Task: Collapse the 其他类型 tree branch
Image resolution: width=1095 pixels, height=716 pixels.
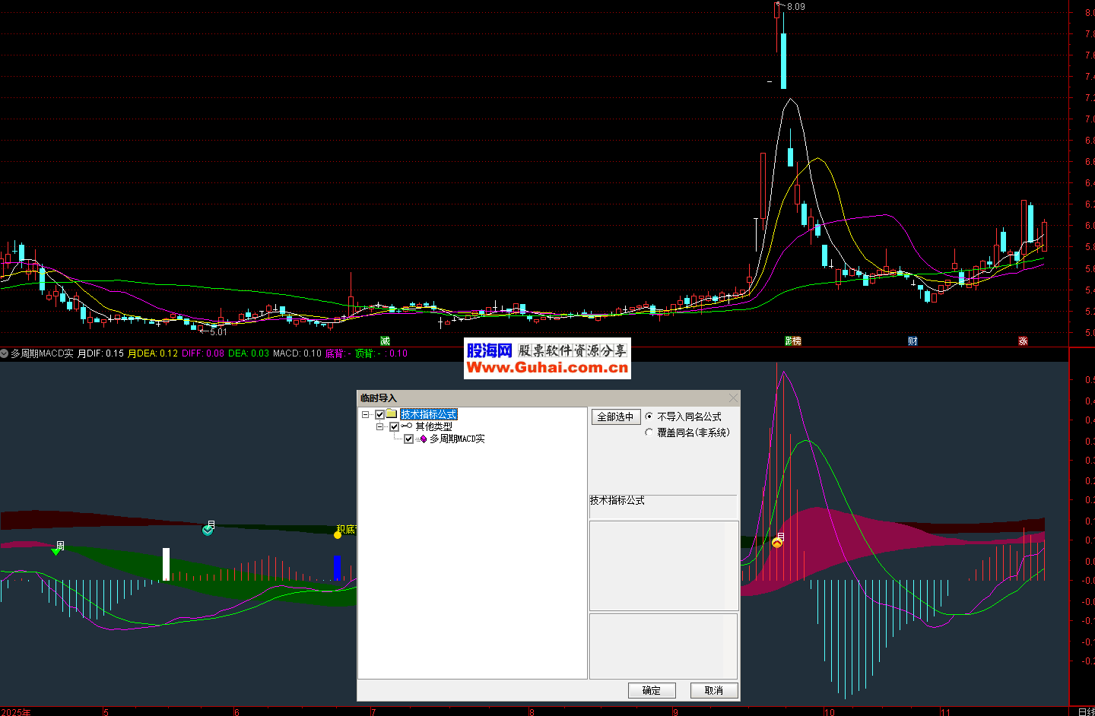Action: pos(380,426)
